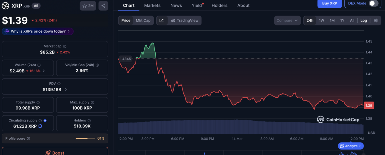Click the 100B XRP max supply value
The width and height of the screenshot is (385, 155).
pos(82,108)
